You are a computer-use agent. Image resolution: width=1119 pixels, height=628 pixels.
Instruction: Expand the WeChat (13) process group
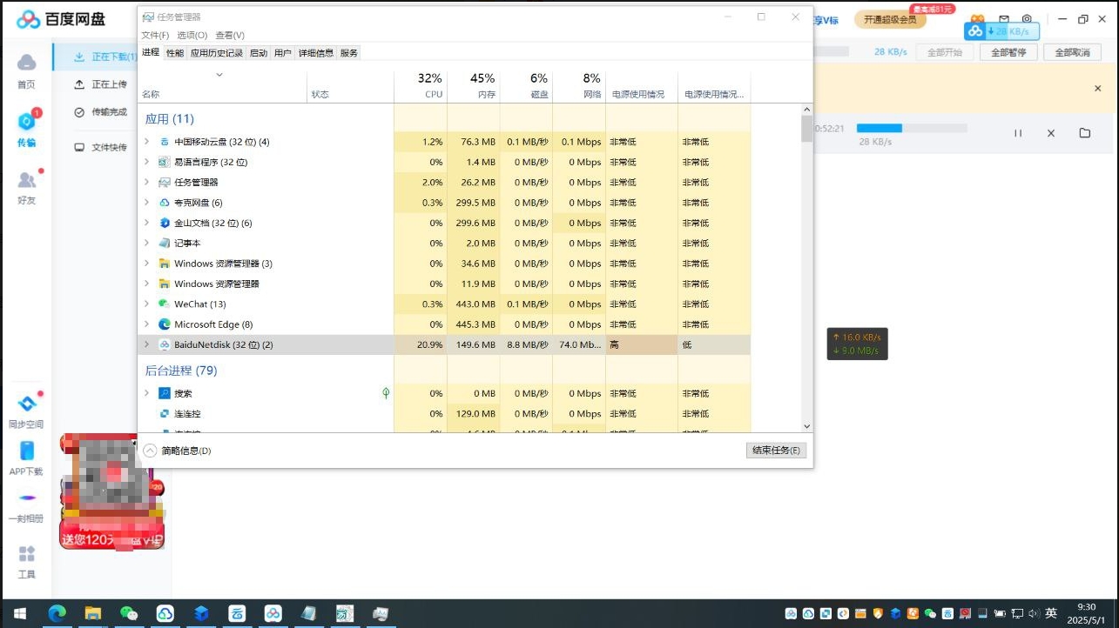pyautogui.click(x=146, y=304)
